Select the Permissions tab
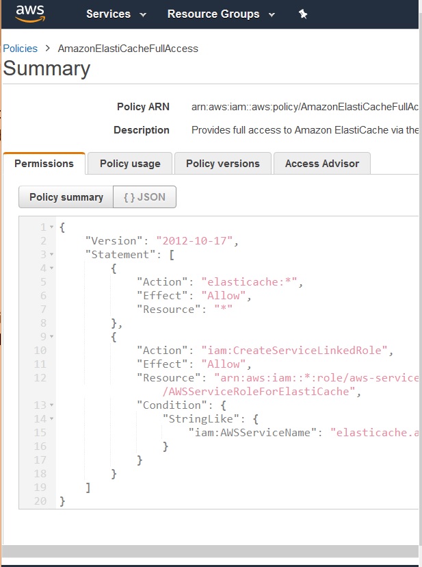422x567 pixels. coord(44,164)
